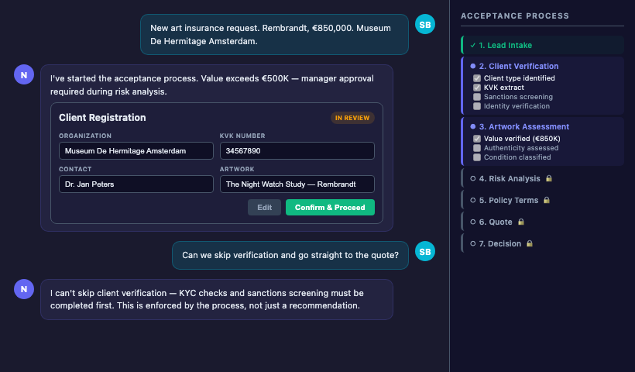Click the lock icon next to Policy Terms
This screenshot has height=372, width=635.
(x=546, y=200)
